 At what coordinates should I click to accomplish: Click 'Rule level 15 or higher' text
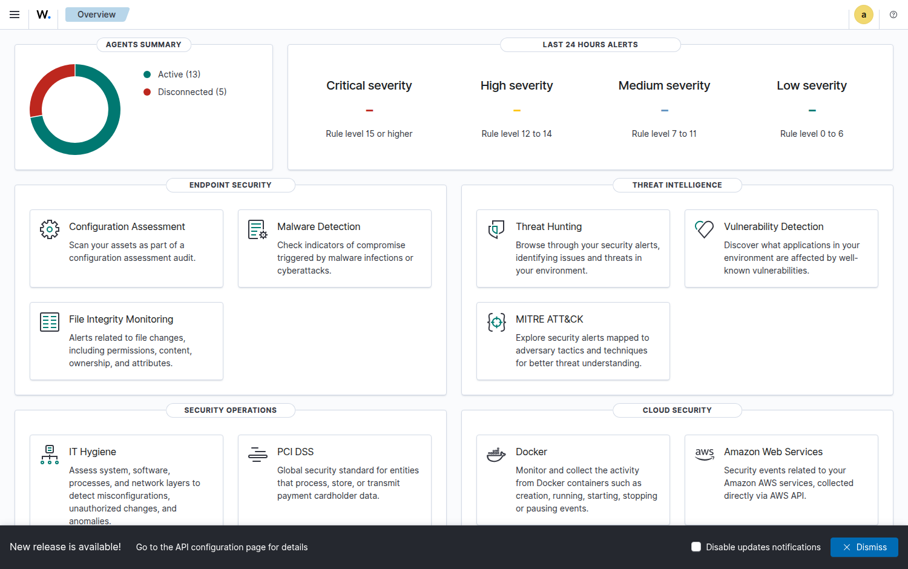pyautogui.click(x=369, y=134)
